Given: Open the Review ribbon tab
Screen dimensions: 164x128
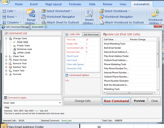Looking at the screenshot, I should 108,4.
